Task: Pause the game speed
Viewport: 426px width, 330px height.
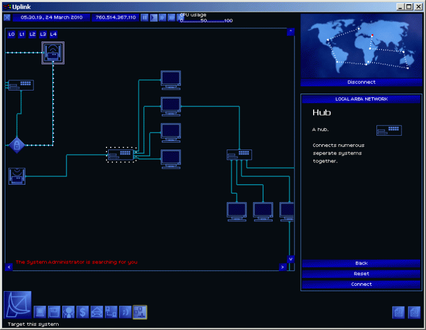Action: pos(144,18)
